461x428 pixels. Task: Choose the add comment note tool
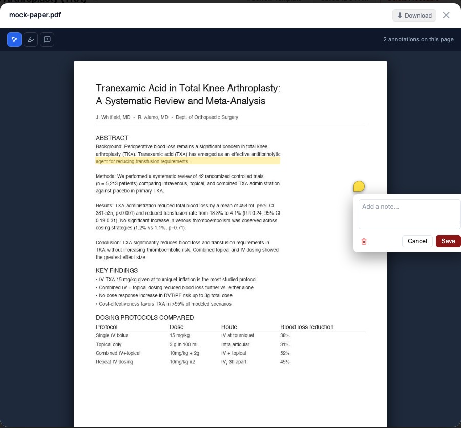47,39
